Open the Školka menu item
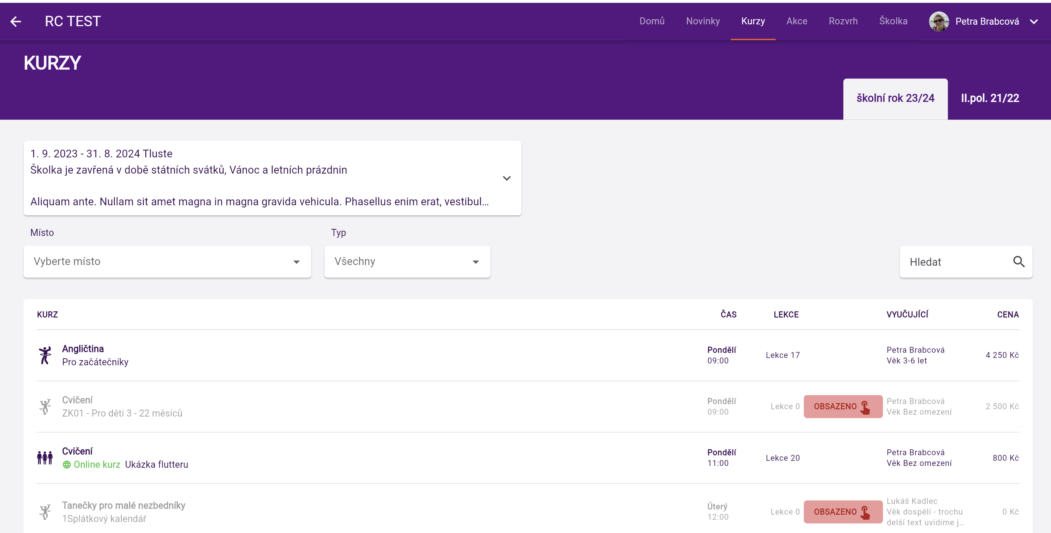Viewport: 1051px width, 533px height. click(893, 21)
